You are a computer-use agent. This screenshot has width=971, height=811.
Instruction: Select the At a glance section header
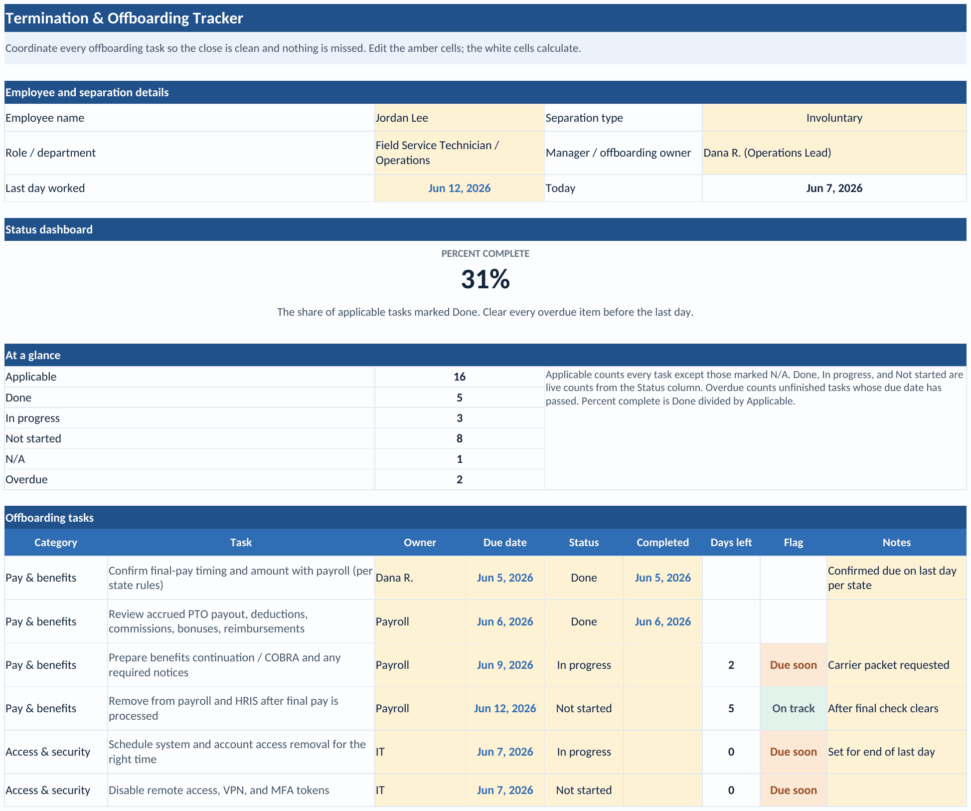point(485,355)
